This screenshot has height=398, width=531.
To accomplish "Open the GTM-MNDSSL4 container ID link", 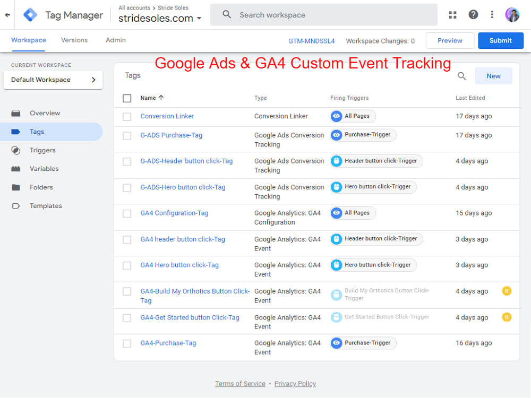I will 311,41.
